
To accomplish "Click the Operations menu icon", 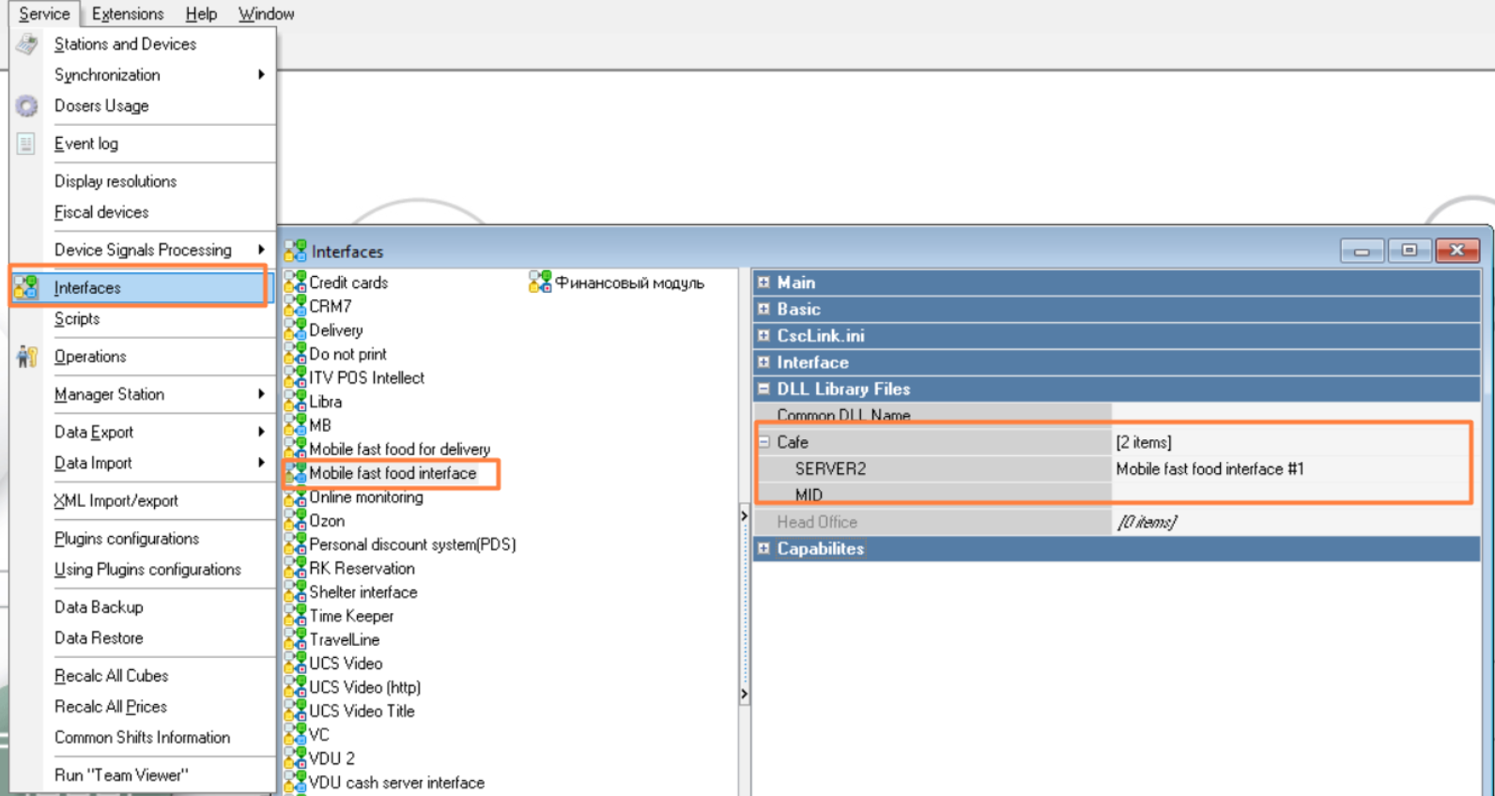I will pyautogui.click(x=26, y=357).
